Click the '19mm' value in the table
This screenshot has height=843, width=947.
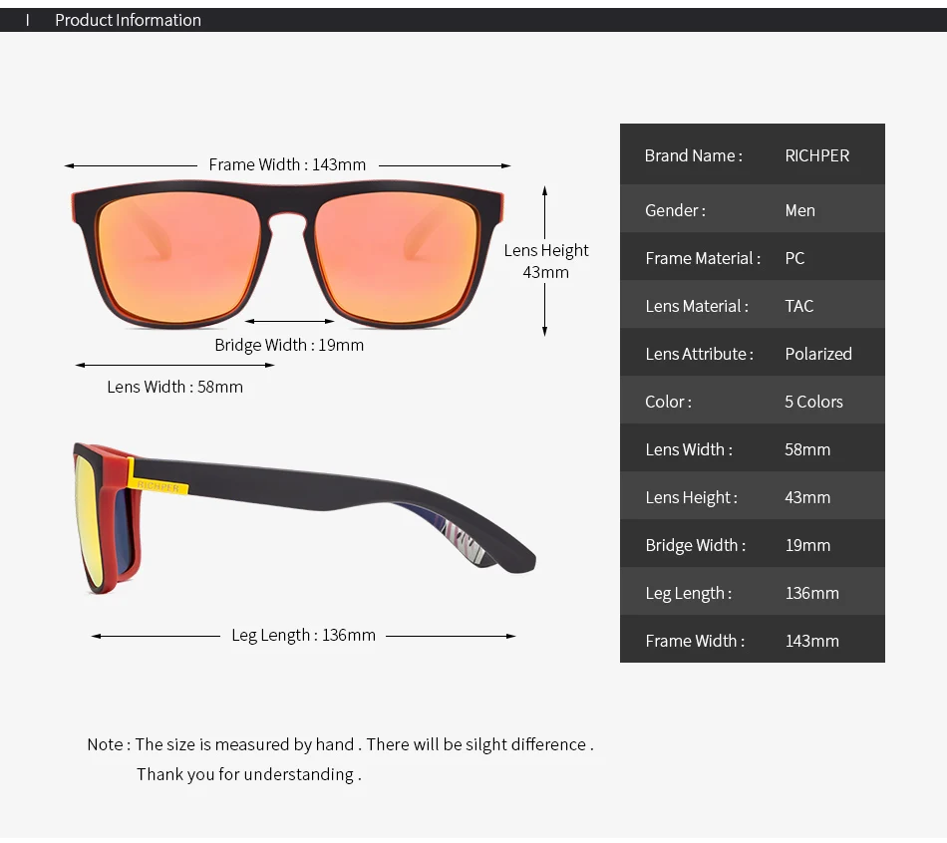tap(807, 545)
